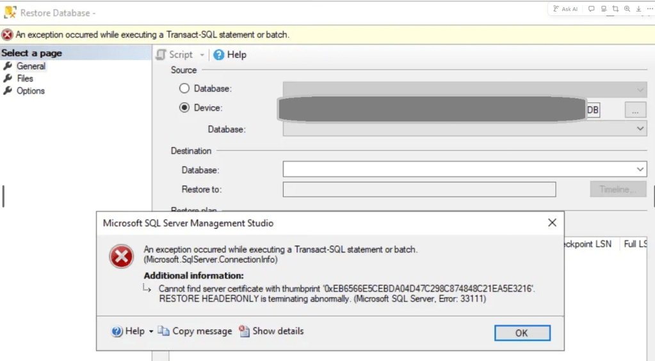Image resolution: width=655 pixels, height=361 pixels.
Task: Select the Database source radio button
Action: pos(184,89)
